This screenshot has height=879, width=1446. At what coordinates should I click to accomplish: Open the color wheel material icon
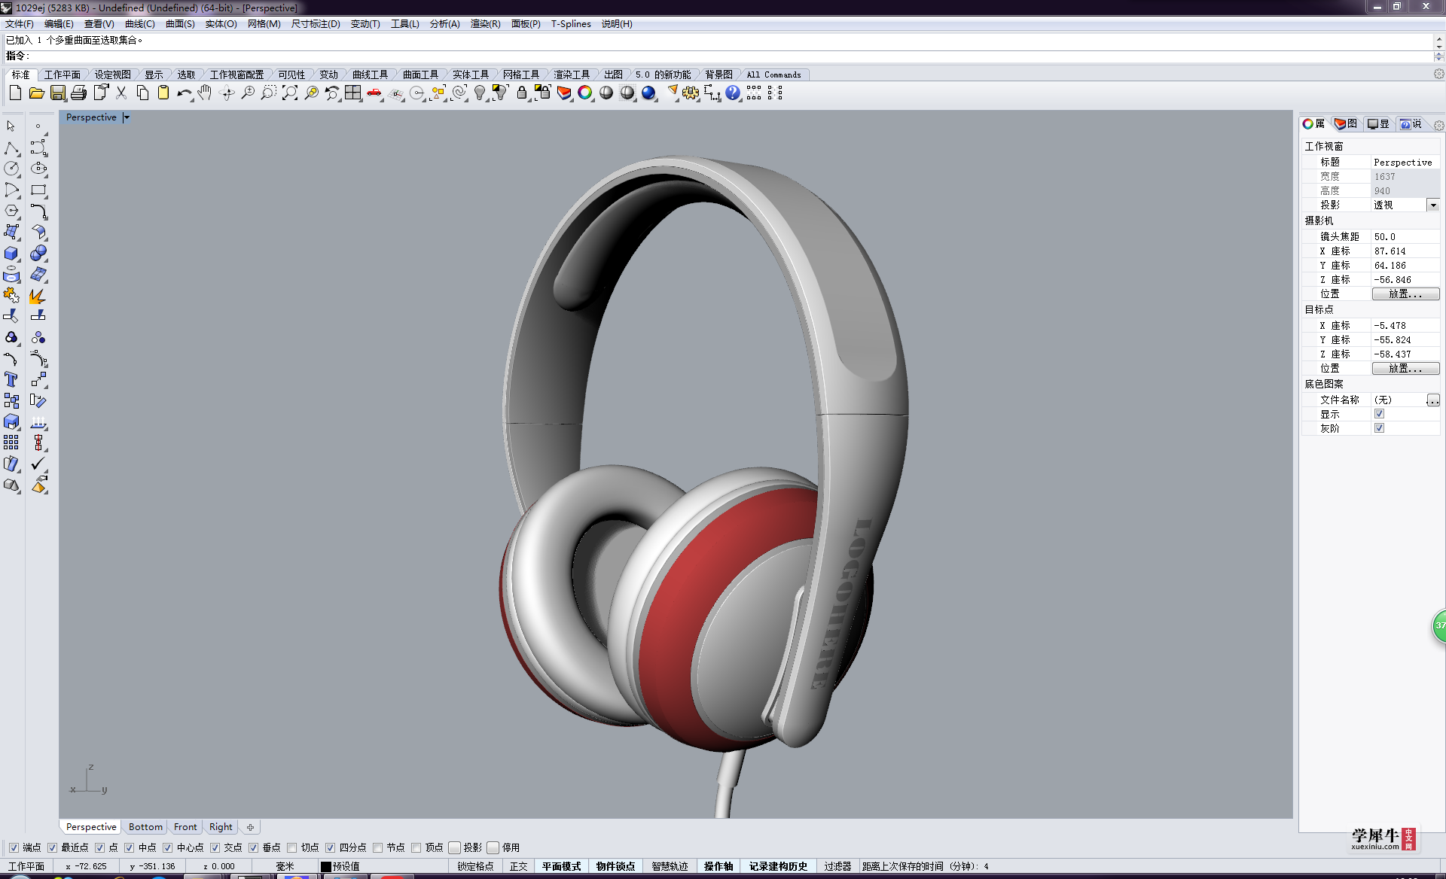(585, 93)
